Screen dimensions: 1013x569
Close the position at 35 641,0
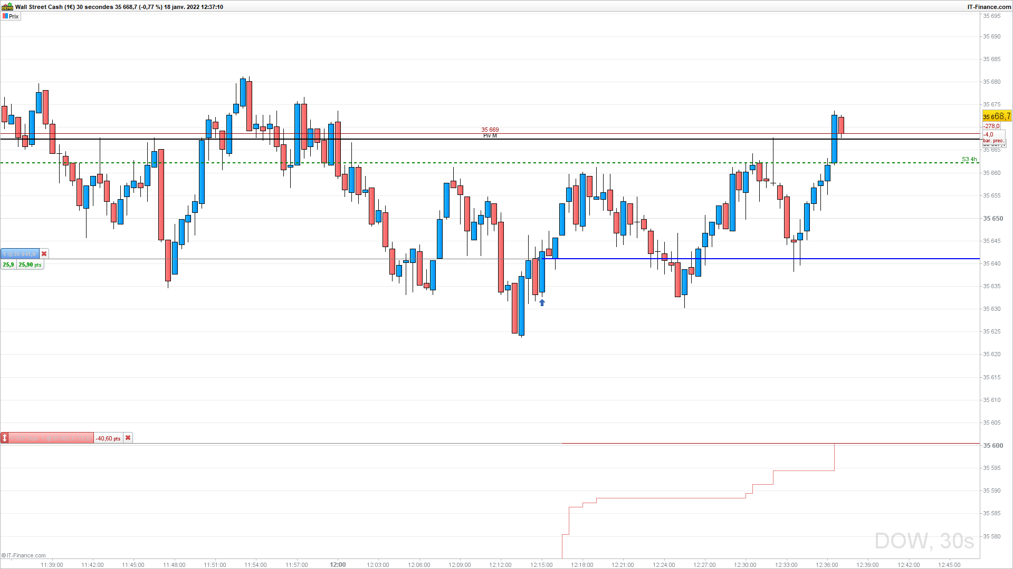[x=44, y=254]
